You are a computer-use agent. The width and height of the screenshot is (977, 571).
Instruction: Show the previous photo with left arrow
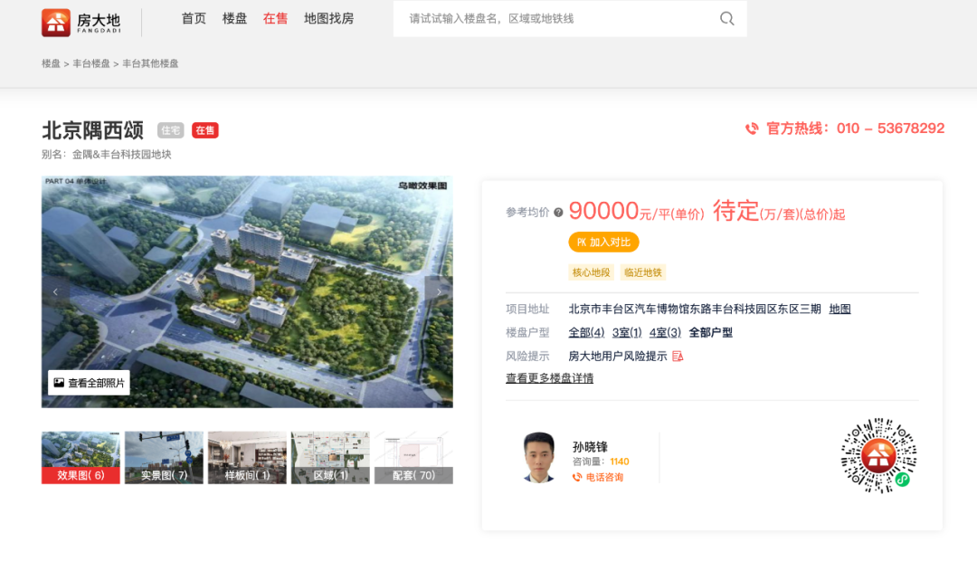point(55,291)
